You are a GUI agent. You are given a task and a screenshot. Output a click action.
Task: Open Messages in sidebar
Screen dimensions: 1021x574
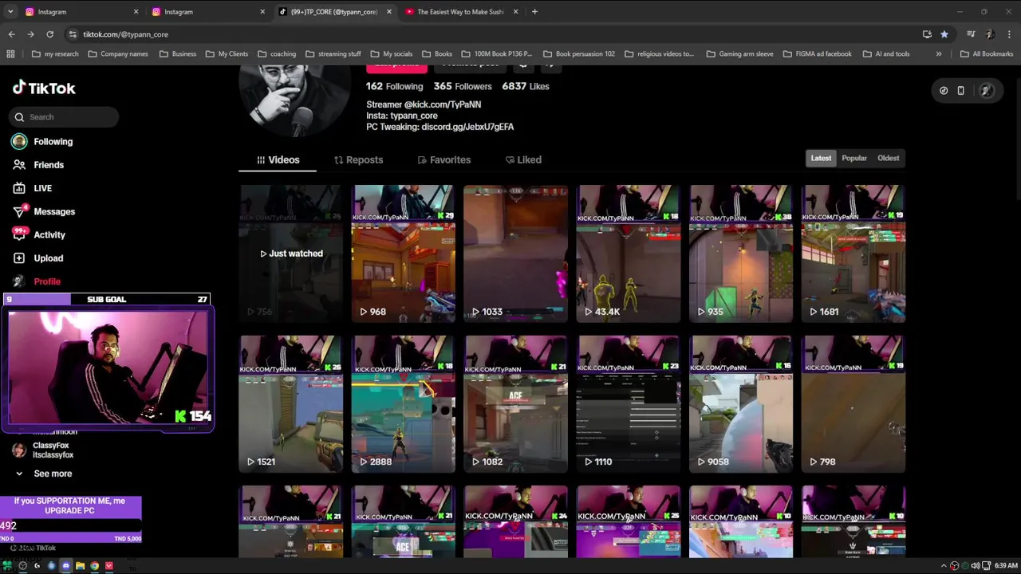pyautogui.click(x=44, y=211)
